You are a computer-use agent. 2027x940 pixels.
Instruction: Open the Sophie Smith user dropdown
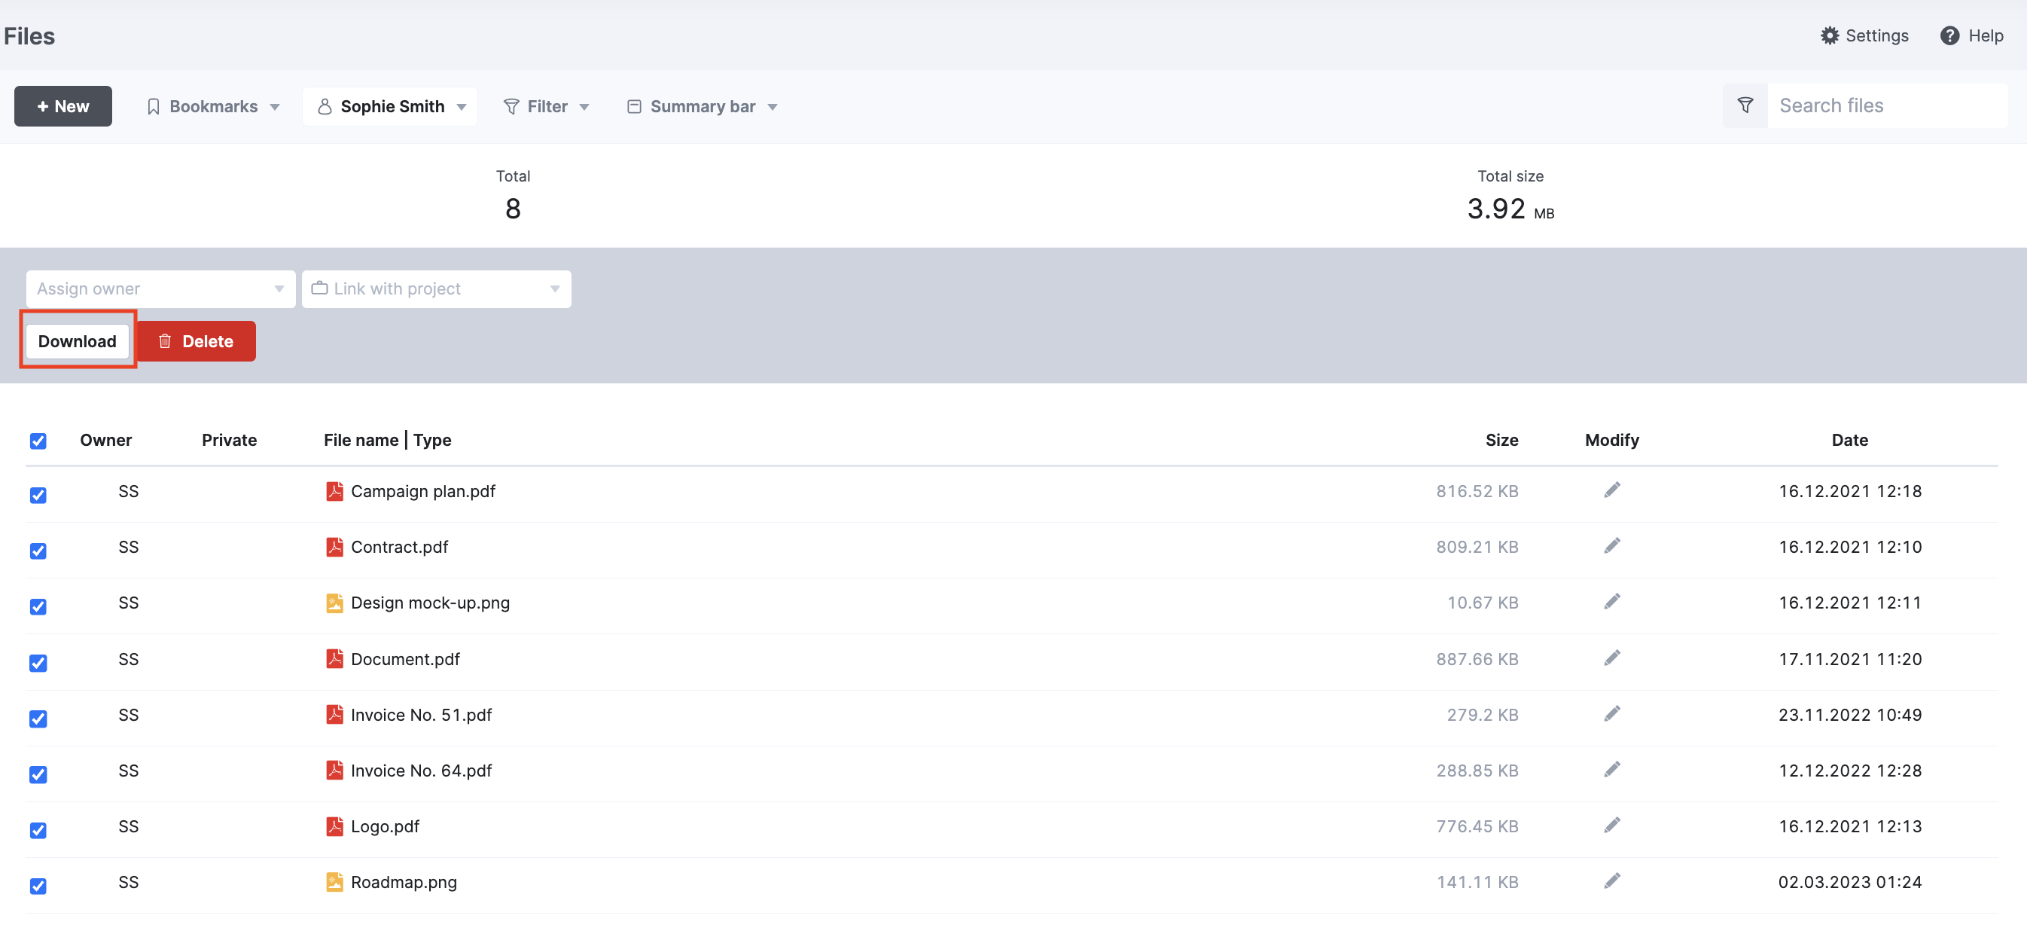(391, 106)
